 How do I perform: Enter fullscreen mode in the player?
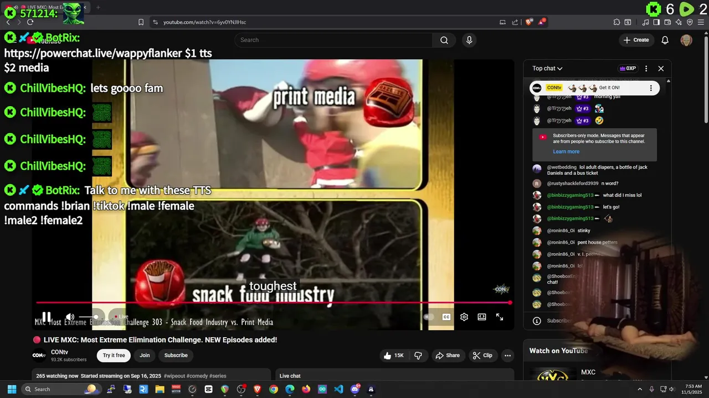tap(500, 317)
